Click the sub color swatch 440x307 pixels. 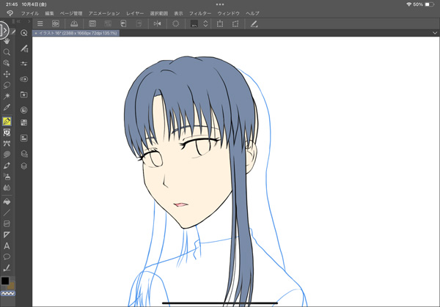10,286
